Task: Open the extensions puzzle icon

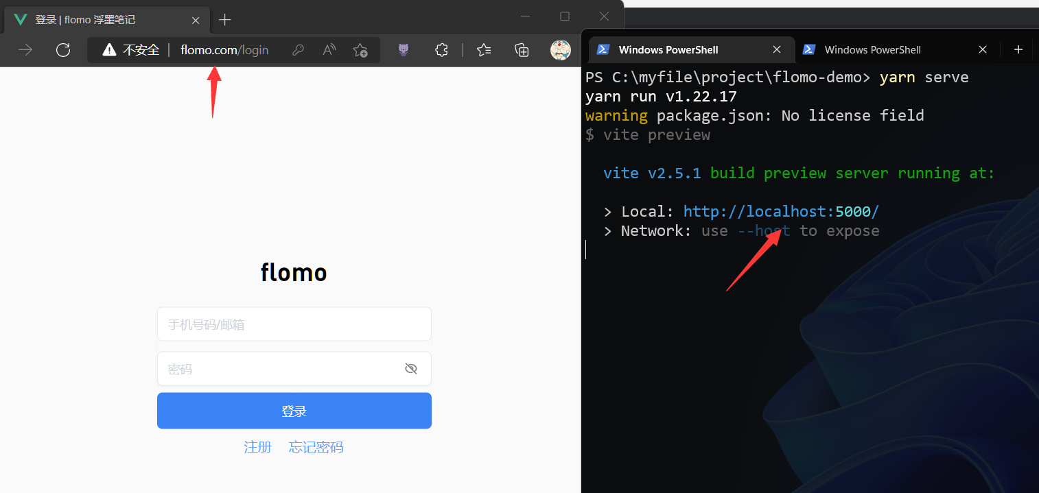Action: click(x=442, y=49)
